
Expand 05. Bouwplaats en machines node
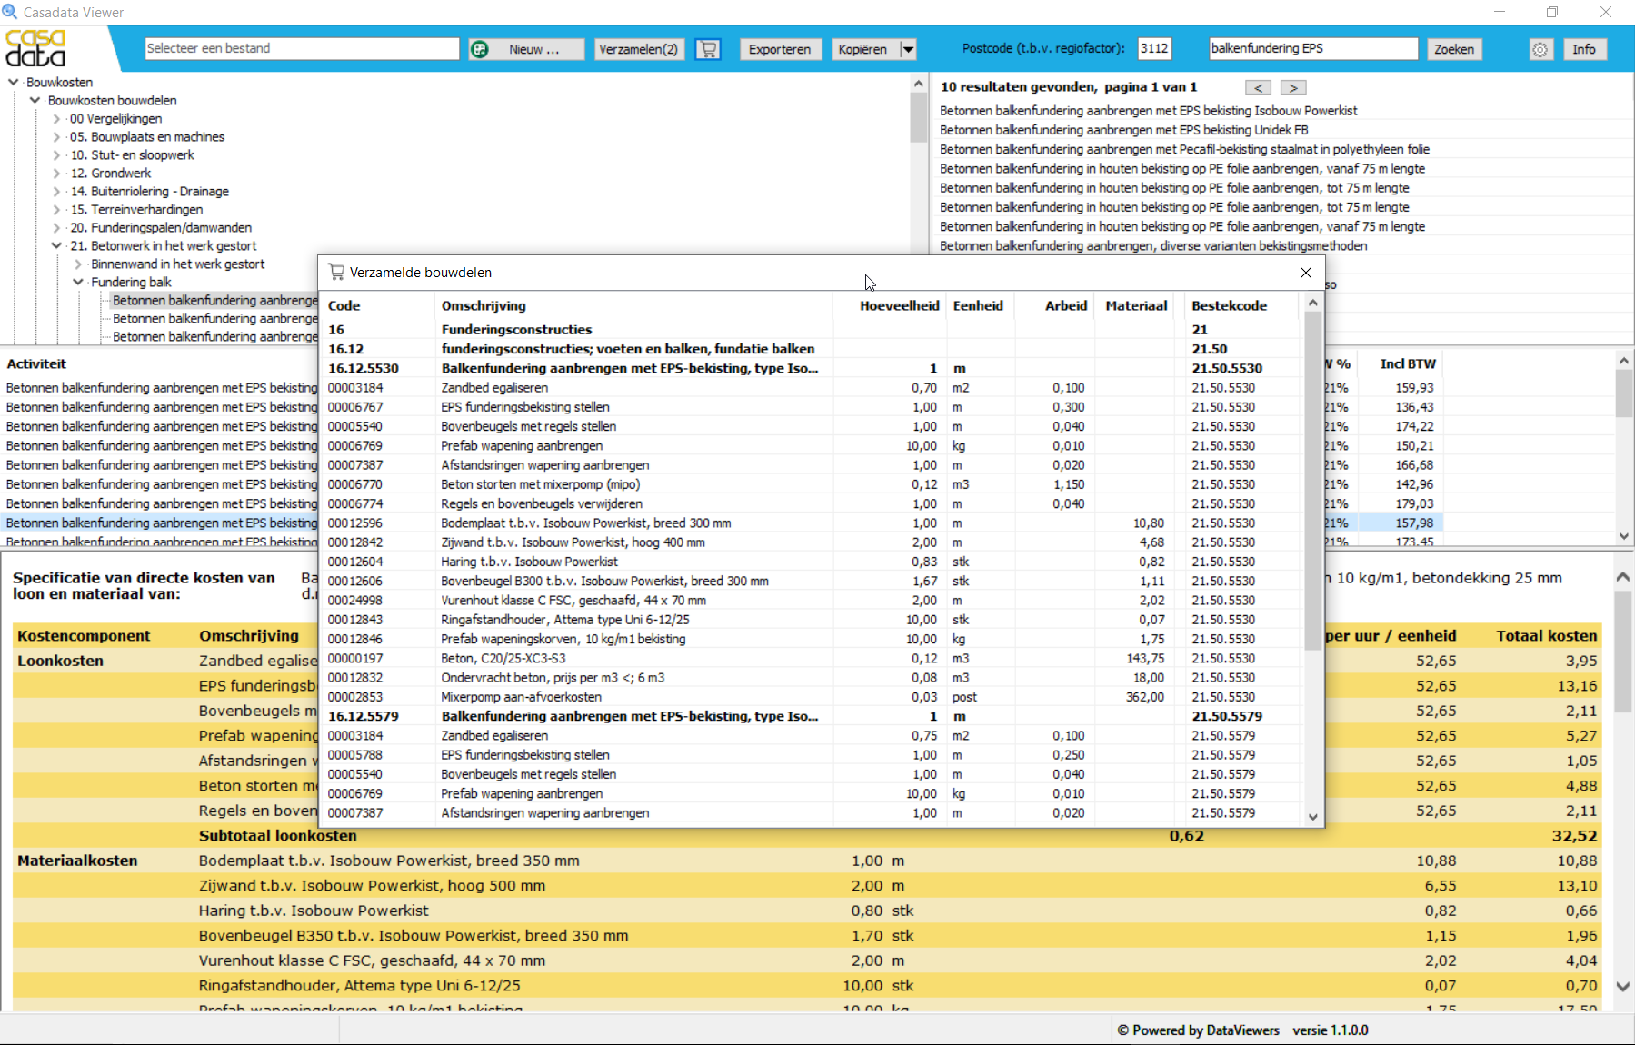click(56, 136)
